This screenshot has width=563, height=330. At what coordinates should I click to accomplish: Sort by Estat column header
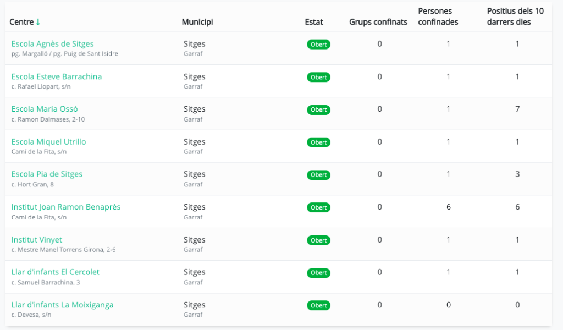click(x=314, y=22)
